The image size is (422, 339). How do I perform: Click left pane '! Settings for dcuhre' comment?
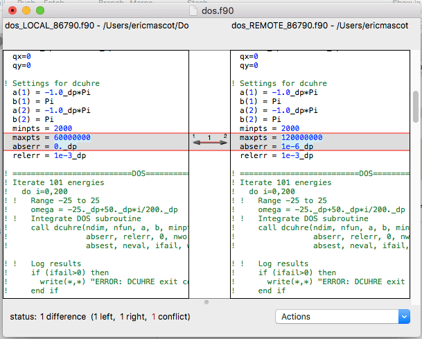tap(52, 83)
